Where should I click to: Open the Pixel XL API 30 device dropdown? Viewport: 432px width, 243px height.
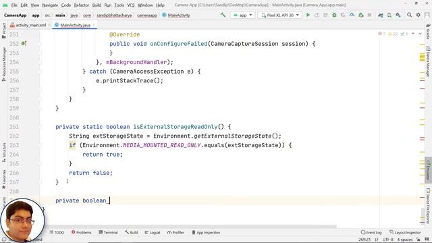tap(280, 15)
